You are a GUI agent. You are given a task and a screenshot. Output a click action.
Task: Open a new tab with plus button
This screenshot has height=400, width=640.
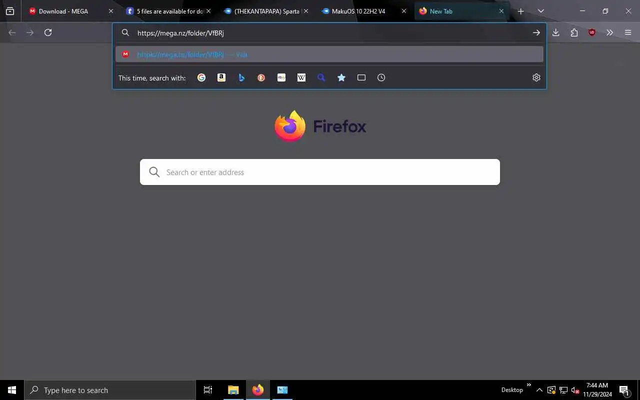[520, 11]
